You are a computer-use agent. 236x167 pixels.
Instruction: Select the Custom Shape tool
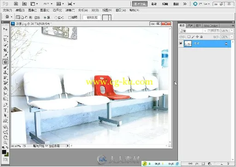(x=6, y=121)
